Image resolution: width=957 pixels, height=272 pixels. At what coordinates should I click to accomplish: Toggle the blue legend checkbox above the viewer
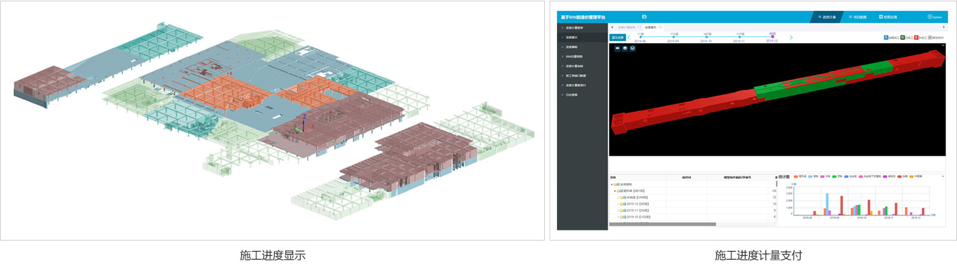[x=886, y=38]
